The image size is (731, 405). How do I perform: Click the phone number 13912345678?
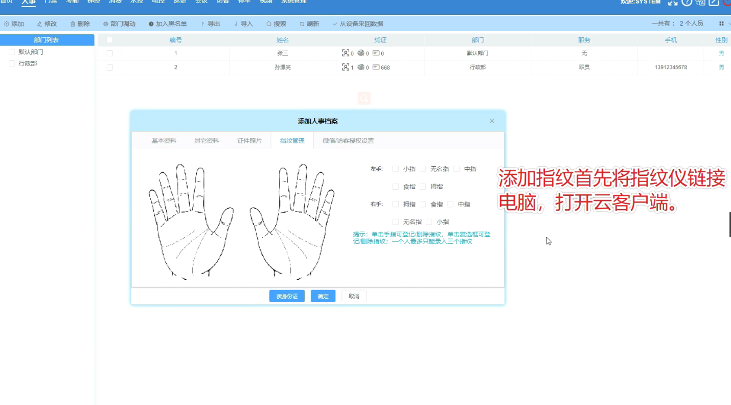(x=671, y=67)
